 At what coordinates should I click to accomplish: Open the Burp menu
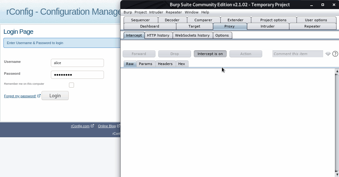click(128, 12)
